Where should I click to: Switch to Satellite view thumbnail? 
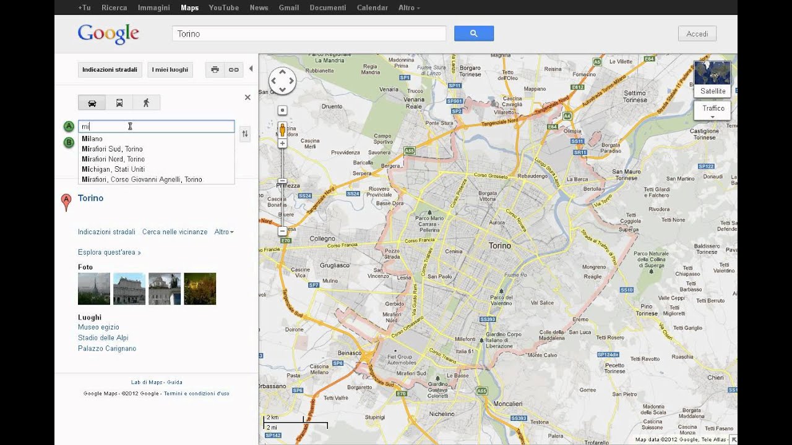pos(712,78)
